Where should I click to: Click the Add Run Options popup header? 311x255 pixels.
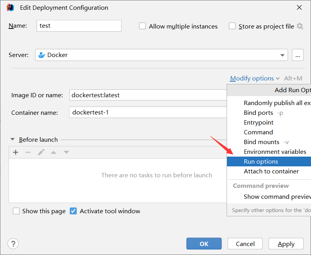(269, 90)
